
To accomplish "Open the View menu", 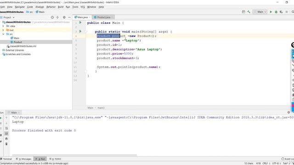I will click(x=10, y=7).
